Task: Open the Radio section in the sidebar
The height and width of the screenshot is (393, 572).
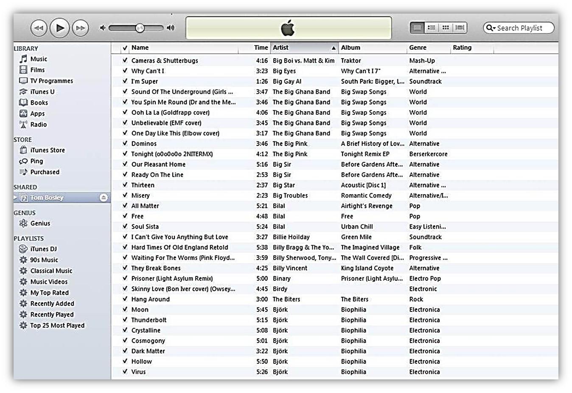Action: click(x=37, y=124)
